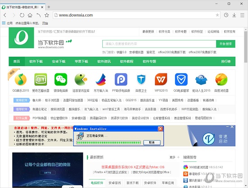Click Firefox 47 news link

[110, 172]
